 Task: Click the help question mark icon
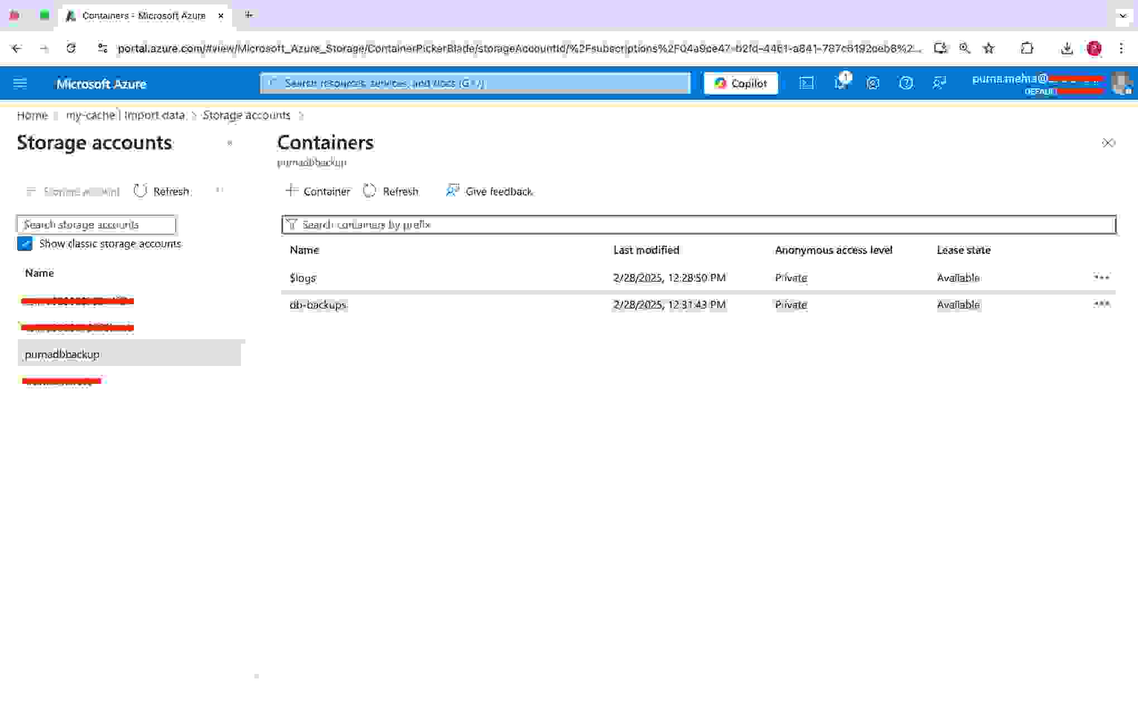[x=906, y=84]
